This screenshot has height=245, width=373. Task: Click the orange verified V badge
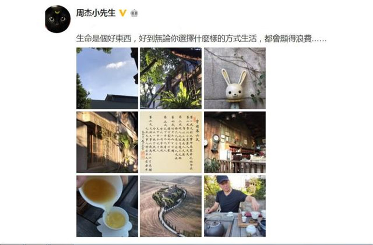click(x=123, y=13)
